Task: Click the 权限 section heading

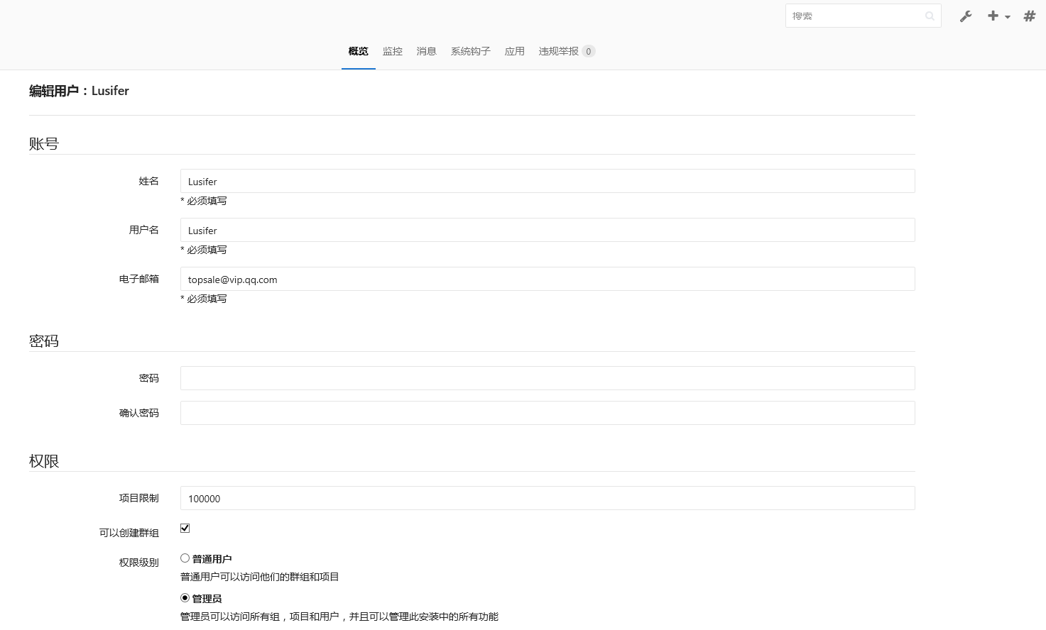Action: 44,460
